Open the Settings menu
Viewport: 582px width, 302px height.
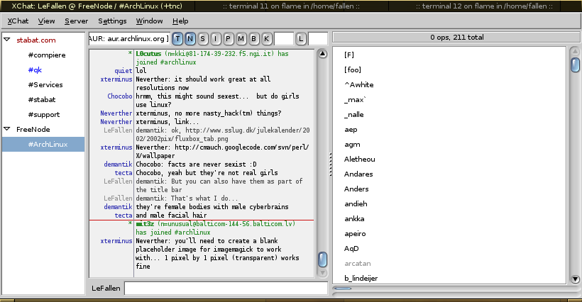(x=112, y=21)
